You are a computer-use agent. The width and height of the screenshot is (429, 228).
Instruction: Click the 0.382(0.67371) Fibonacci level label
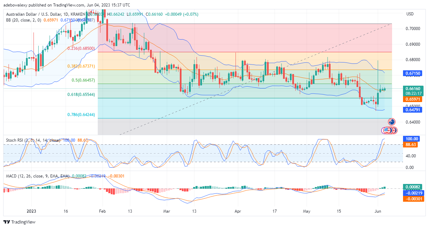tap(81, 66)
